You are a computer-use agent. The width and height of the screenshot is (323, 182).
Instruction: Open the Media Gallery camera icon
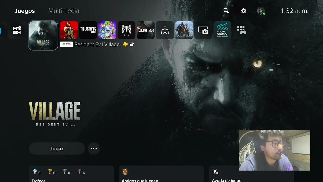click(203, 30)
